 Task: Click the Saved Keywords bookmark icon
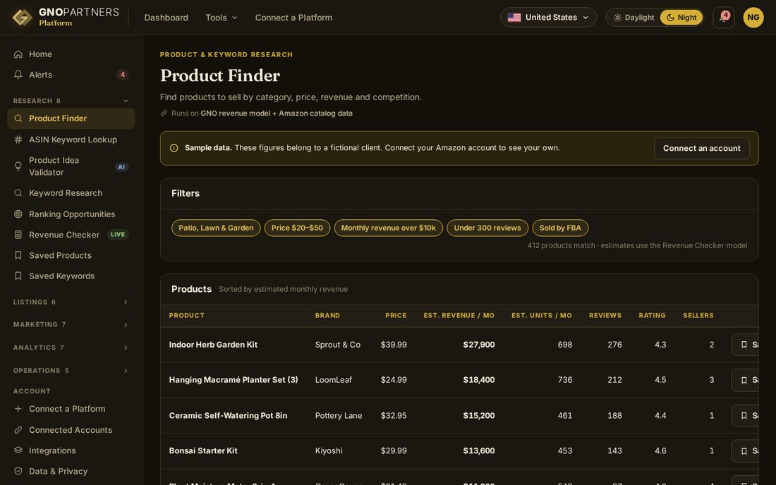coord(18,276)
